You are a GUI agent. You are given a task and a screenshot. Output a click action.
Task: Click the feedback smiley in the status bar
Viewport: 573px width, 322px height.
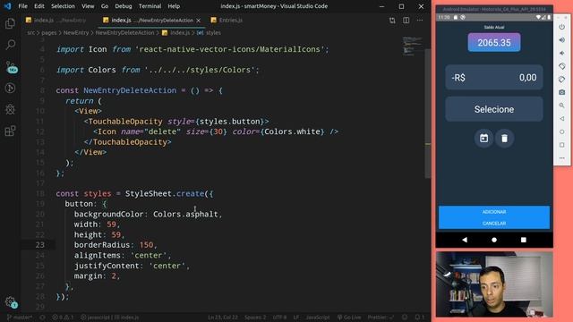(x=405, y=318)
